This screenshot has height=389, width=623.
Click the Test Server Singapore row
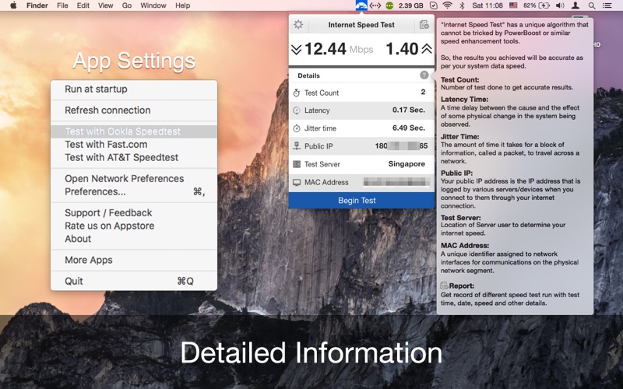(x=361, y=164)
